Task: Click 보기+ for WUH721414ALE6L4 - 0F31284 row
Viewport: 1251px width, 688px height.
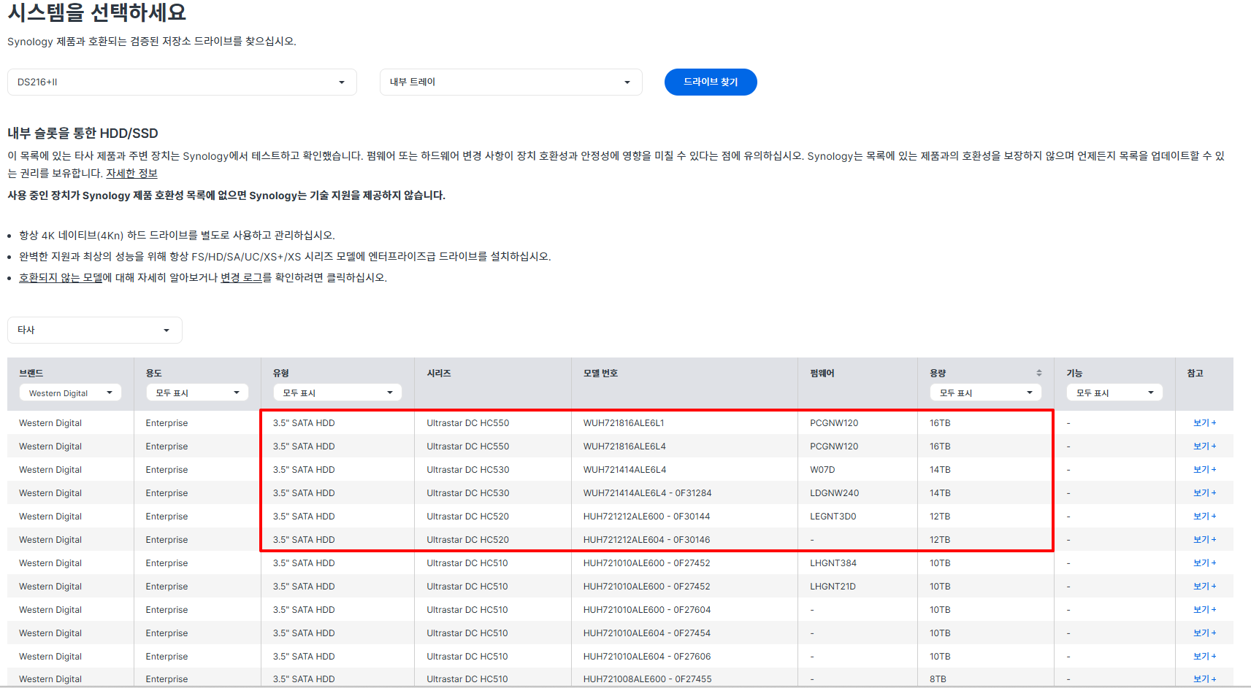Action: coord(1204,492)
